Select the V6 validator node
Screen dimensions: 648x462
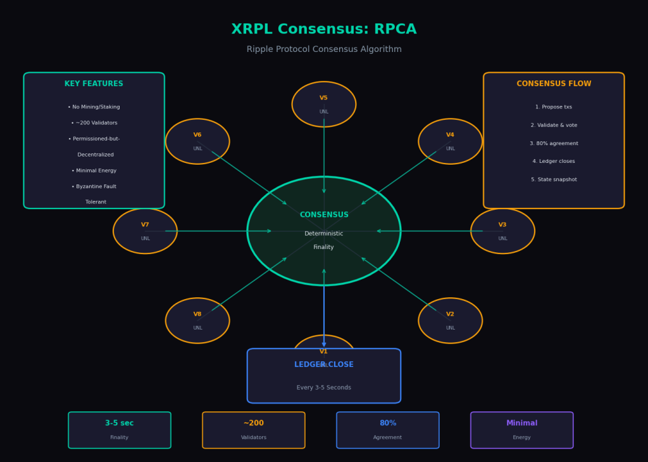coord(197,141)
